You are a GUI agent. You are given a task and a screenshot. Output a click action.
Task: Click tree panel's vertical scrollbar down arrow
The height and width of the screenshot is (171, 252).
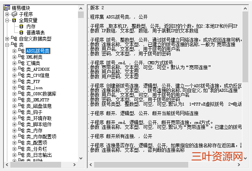click(x=81, y=158)
